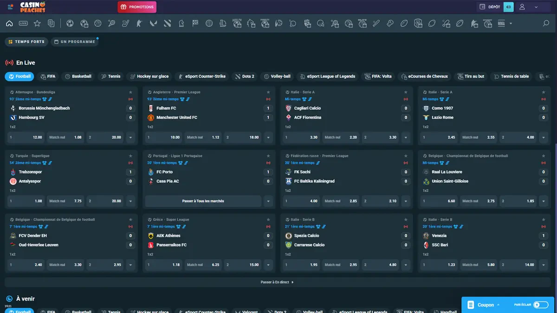Select the football icon in sports bar
The width and height of the screenshot is (557, 313).
(x=70, y=23)
